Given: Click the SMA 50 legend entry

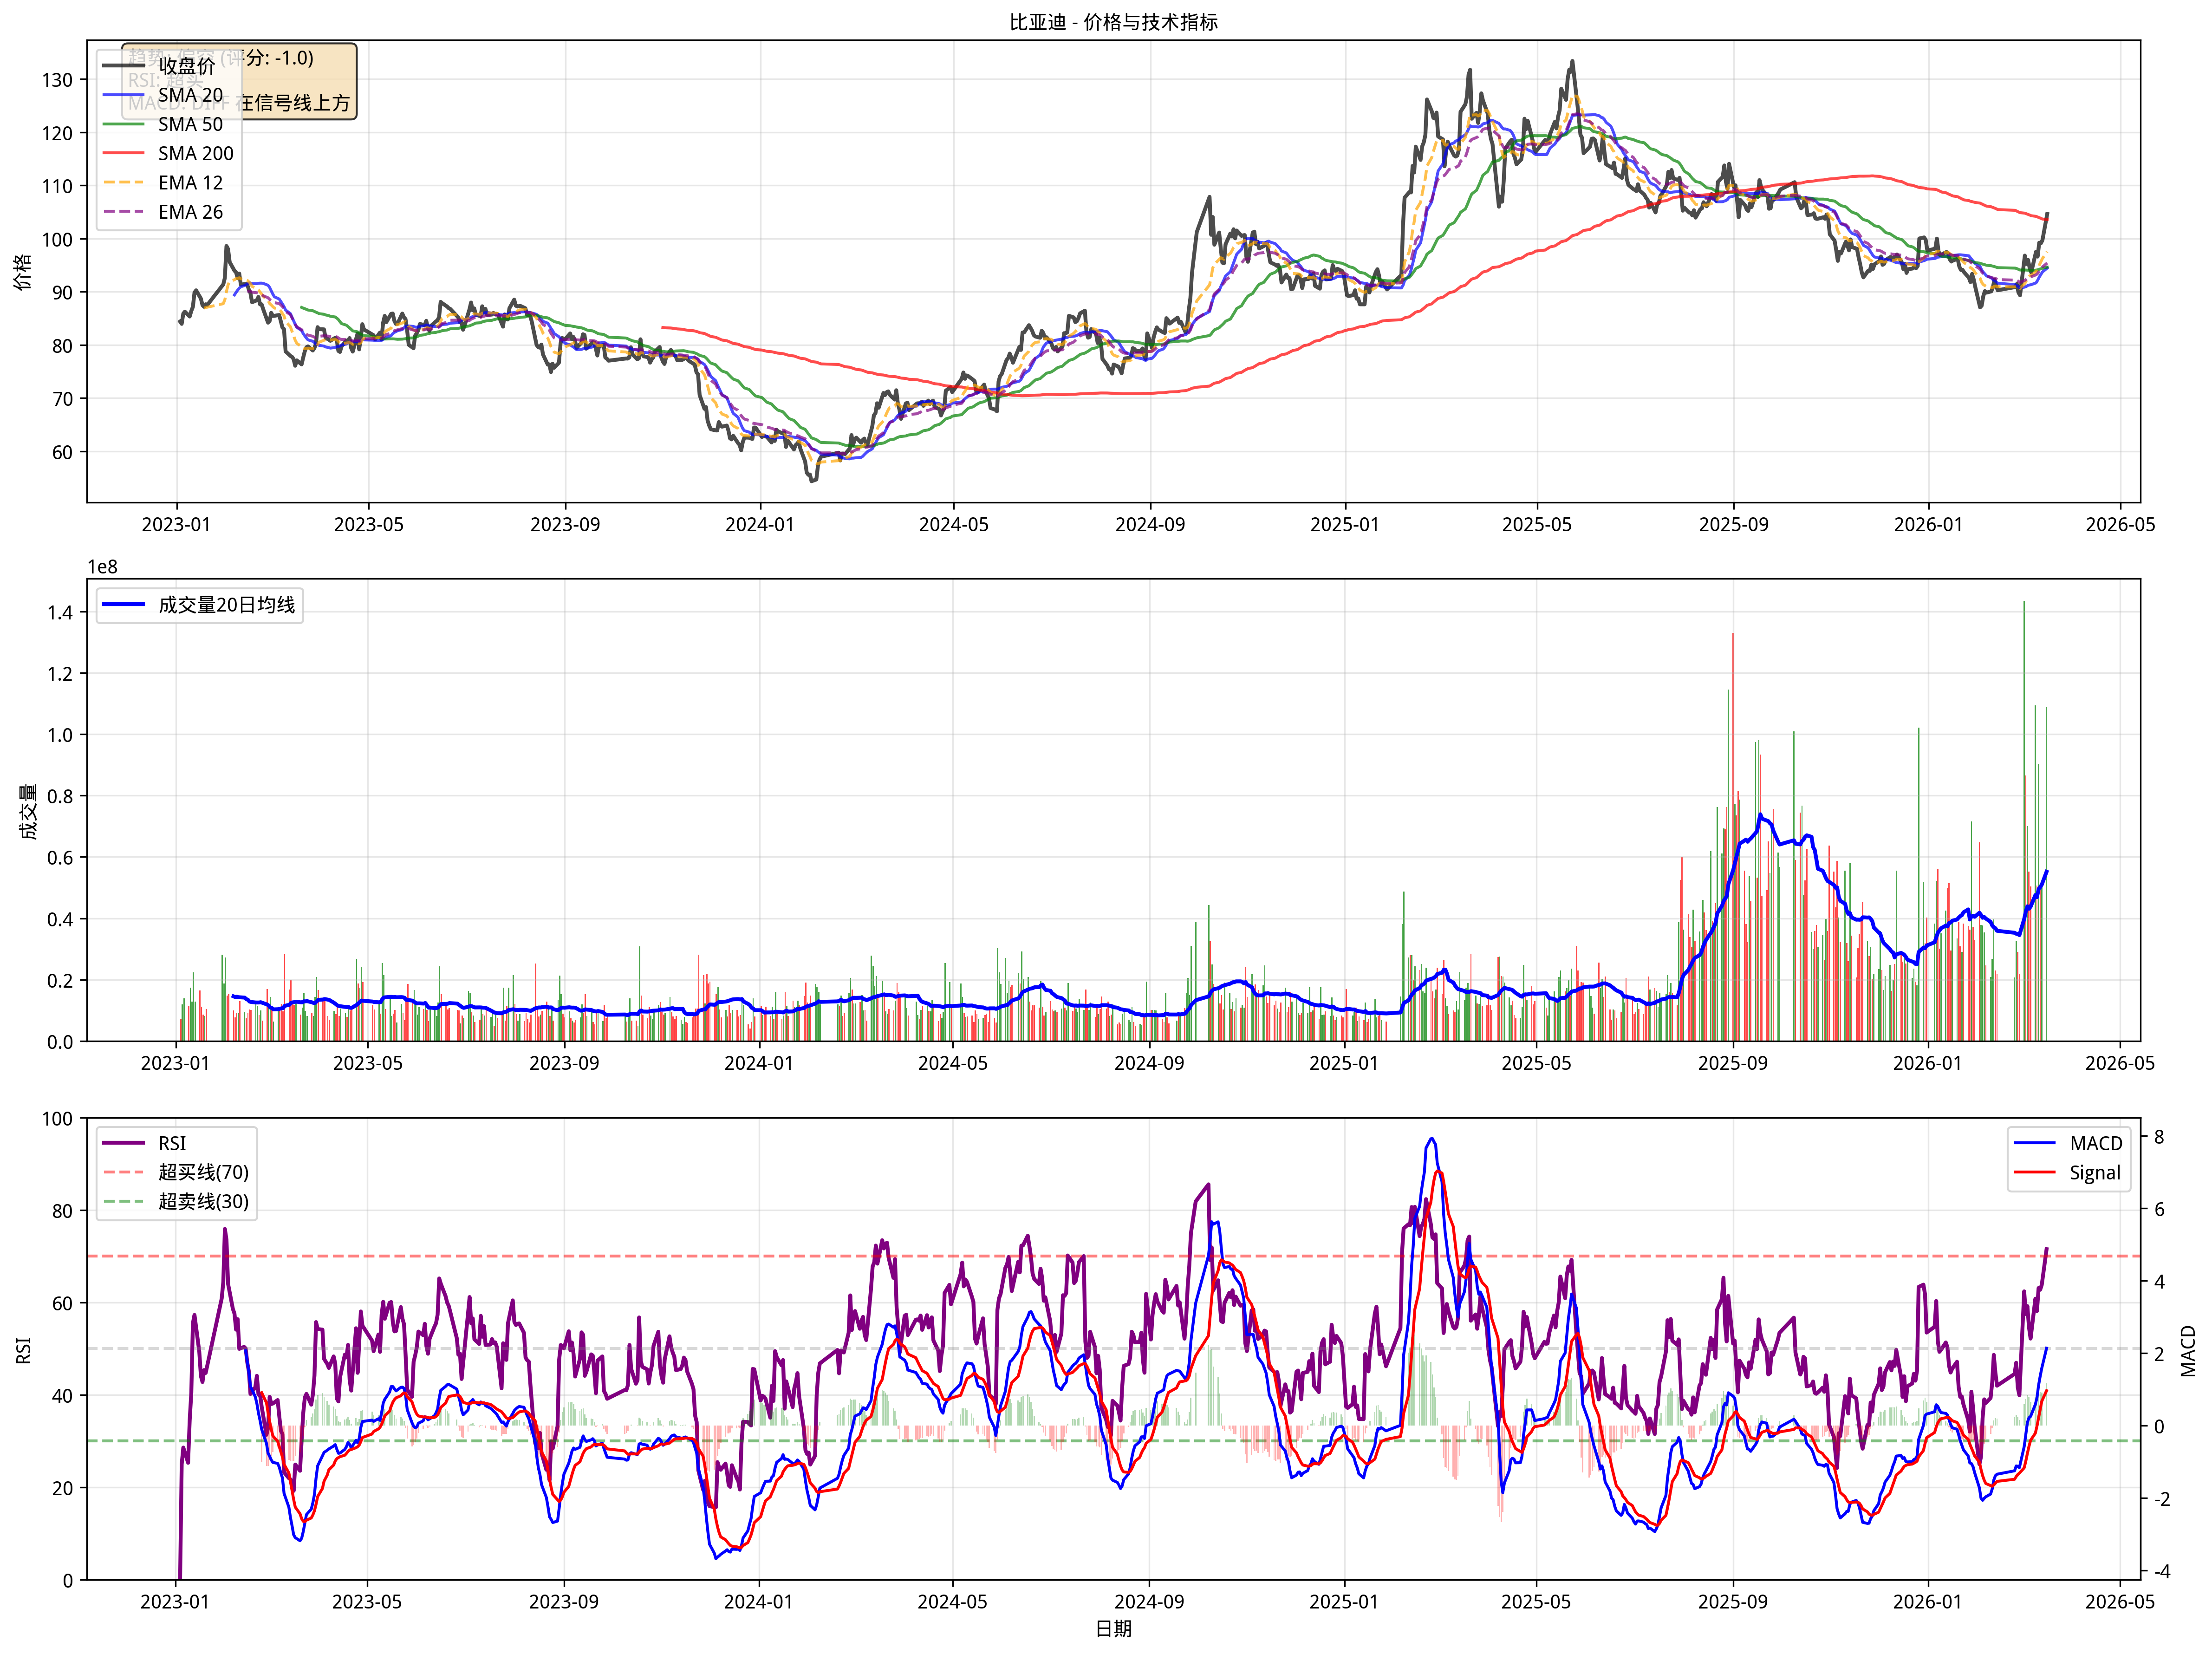Looking at the screenshot, I should tap(190, 124).
